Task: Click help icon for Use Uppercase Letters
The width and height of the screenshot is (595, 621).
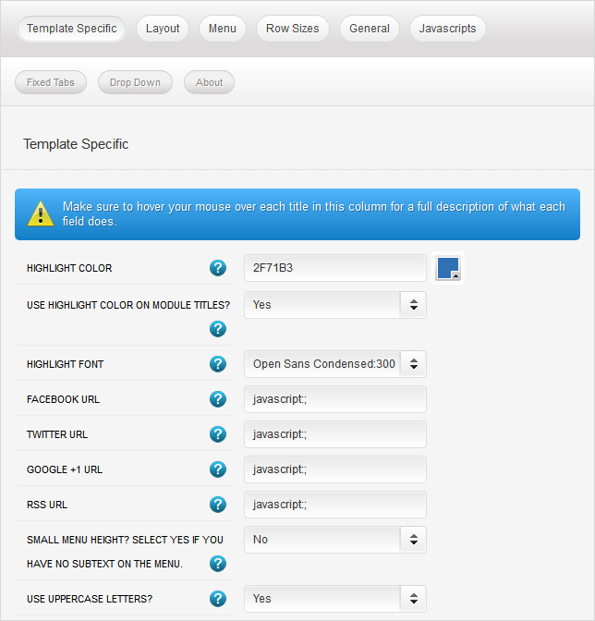Action: [x=218, y=599]
